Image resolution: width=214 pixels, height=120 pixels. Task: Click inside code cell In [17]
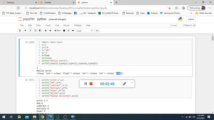point(114,88)
